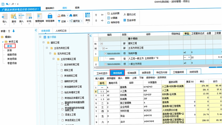Collapse the 石方开挖工程 tree node
Screen dimensions: 222x125
click(50, 53)
